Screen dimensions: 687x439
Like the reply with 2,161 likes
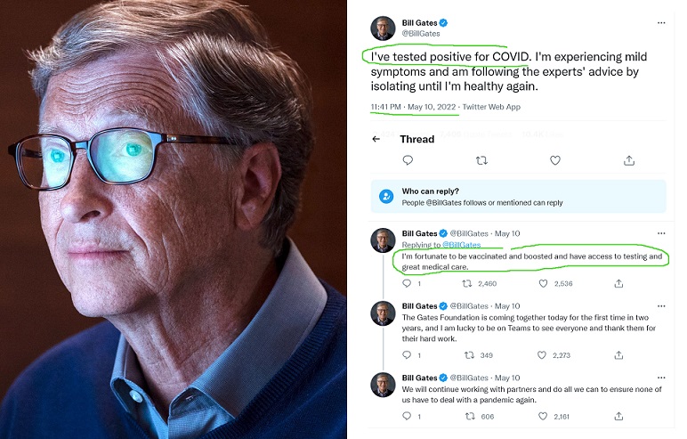coord(544,416)
